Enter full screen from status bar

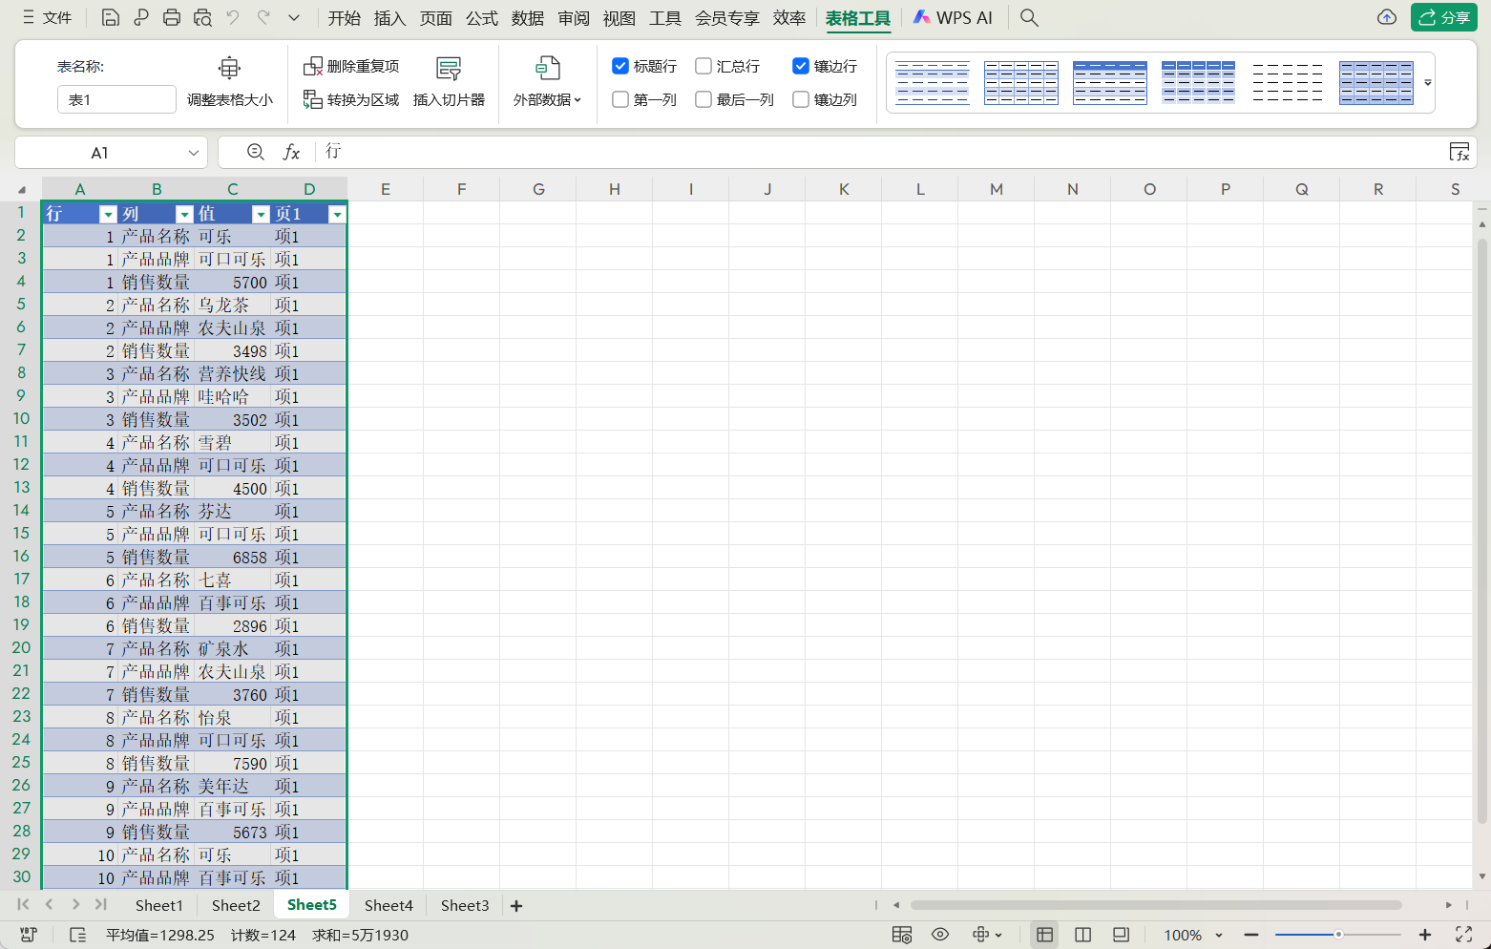tap(1463, 935)
